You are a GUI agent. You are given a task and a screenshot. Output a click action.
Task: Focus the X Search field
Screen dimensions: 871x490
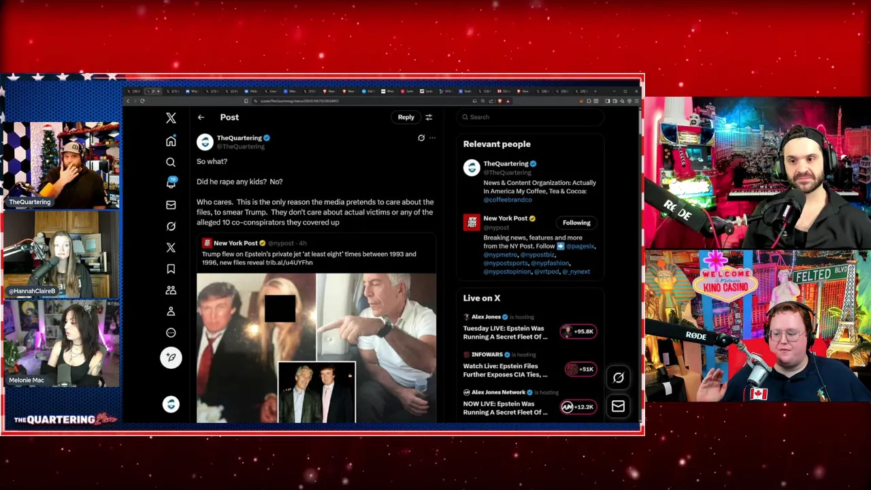[530, 117]
